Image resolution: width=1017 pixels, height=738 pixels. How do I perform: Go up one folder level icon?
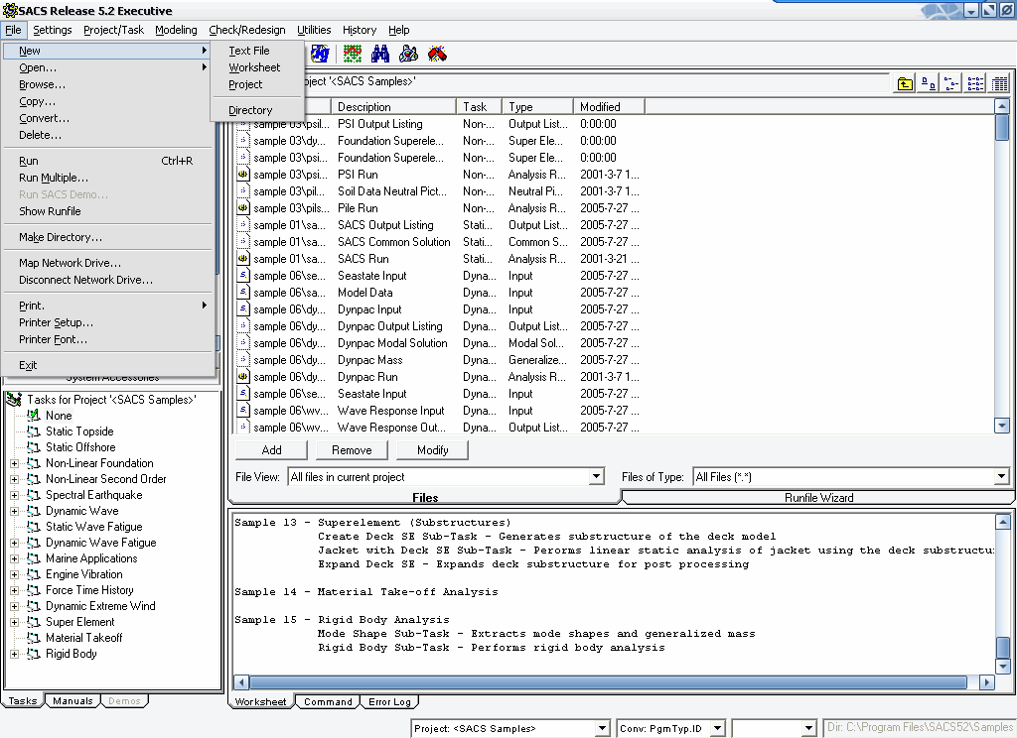pos(905,83)
